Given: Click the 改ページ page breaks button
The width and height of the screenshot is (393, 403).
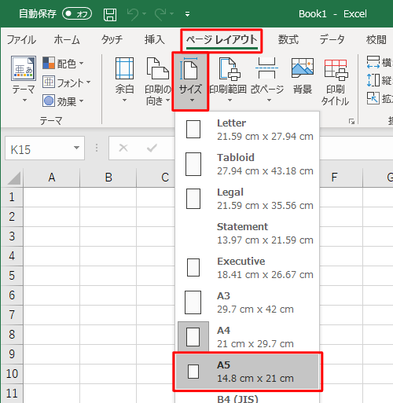Looking at the screenshot, I should tap(267, 80).
